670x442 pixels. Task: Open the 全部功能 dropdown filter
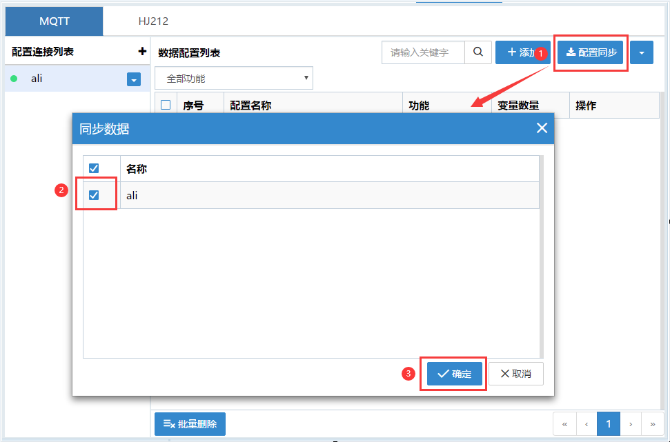coord(234,79)
